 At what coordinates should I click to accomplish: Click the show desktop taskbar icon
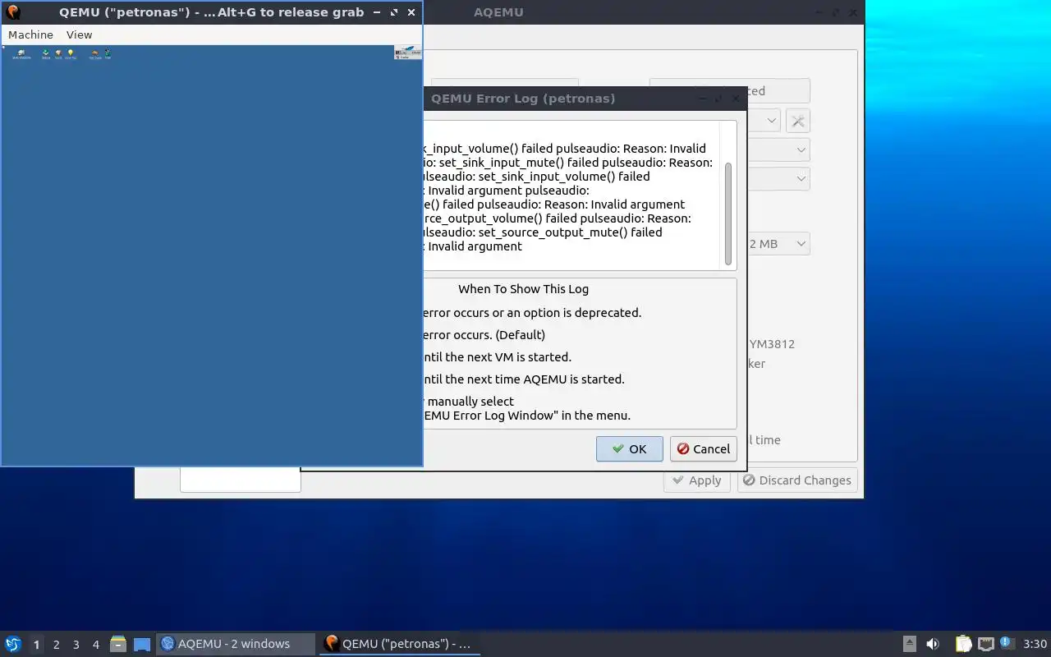[x=142, y=644]
